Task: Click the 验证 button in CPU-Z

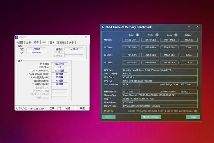Action: click(x=68, y=108)
